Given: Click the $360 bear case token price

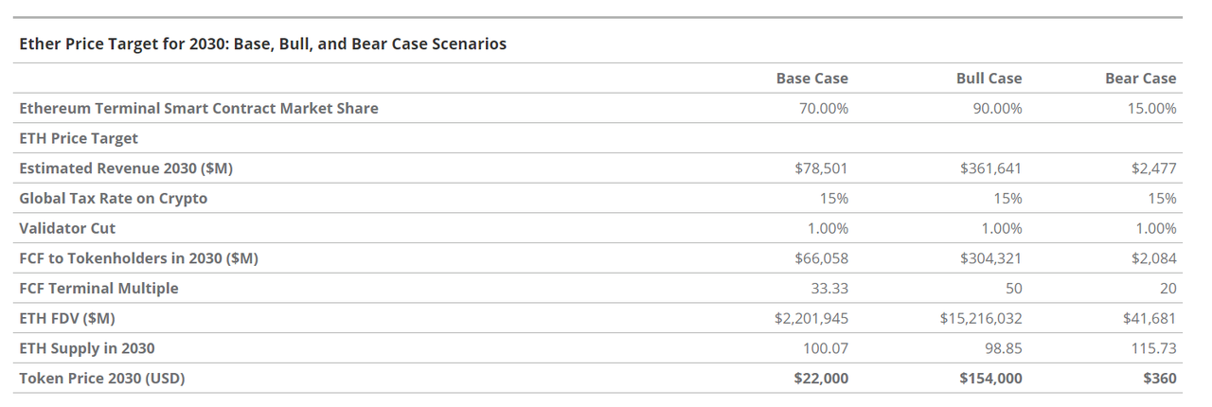Looking at the screenshot, I should click(1159, 379).
